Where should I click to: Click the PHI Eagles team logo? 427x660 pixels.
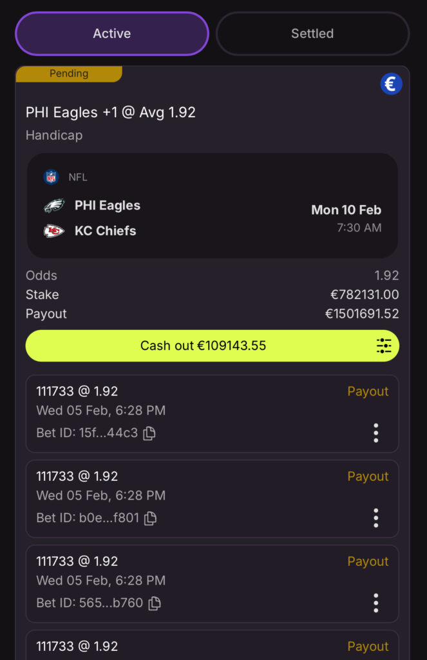[x=54, y=206]
